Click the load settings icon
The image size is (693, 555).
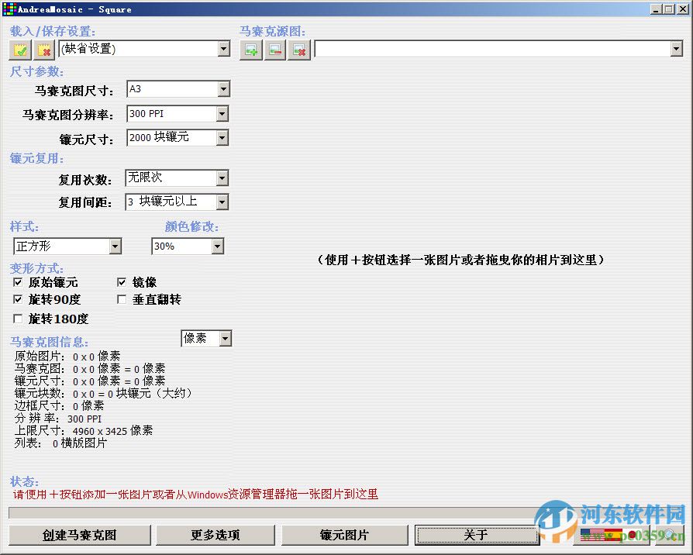point(19,49)
